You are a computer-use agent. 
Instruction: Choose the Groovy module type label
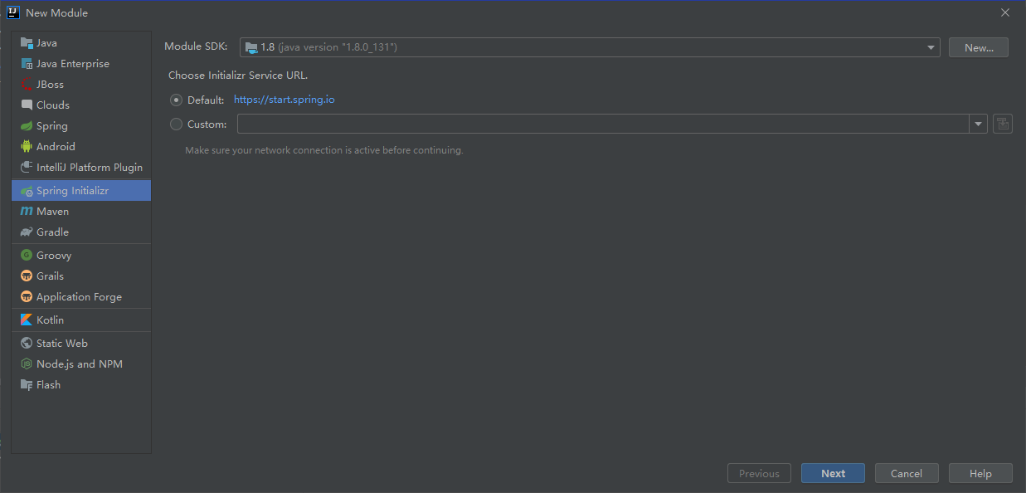tap(54, 256)
